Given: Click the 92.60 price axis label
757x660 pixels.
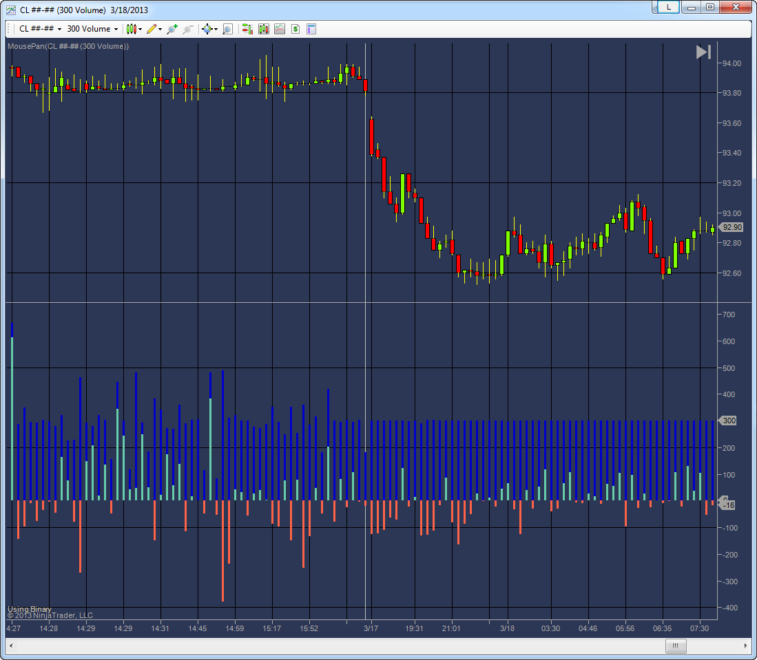Looking at the screenshot, I should [732, 273].
